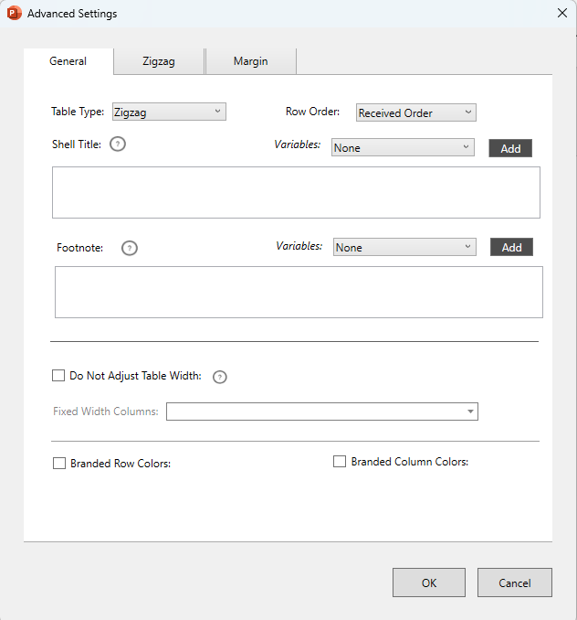Open the Fixed Width Columns dropdown
This screenshot has width=577, height=620.
[x=322, y=412]
